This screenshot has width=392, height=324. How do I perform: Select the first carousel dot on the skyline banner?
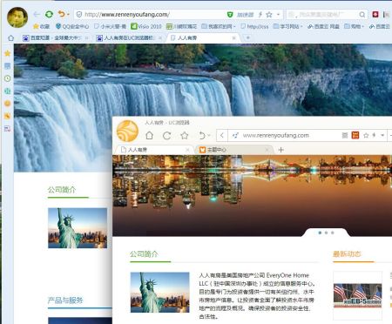[x=320, y=233]
